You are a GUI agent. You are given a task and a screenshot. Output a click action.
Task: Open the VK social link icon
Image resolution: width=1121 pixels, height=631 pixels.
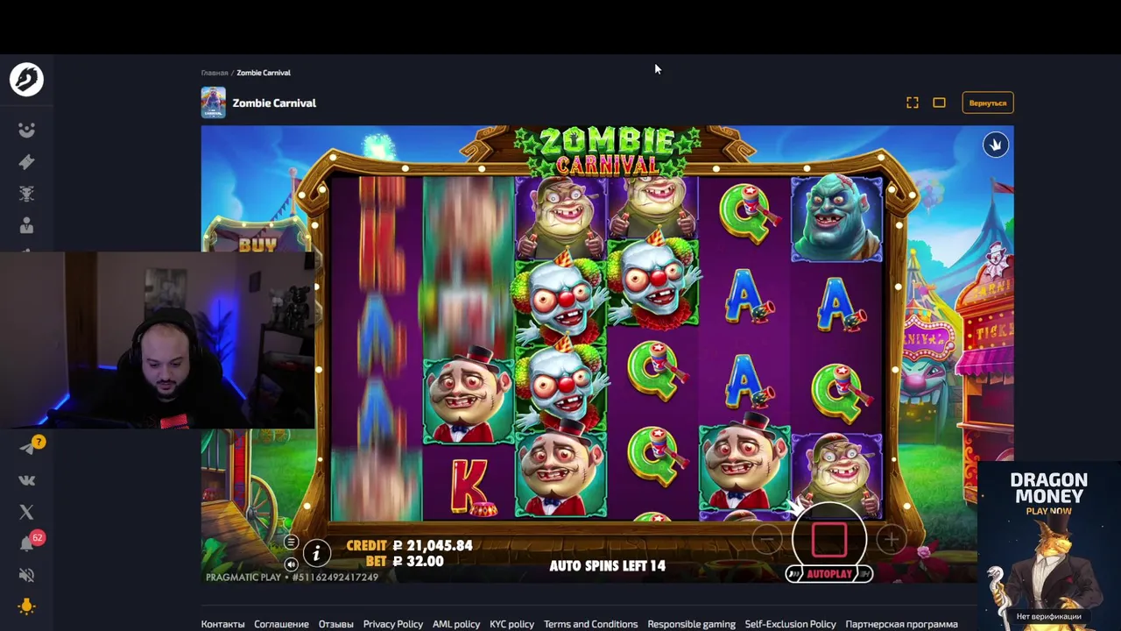click(x=26, y=480)
